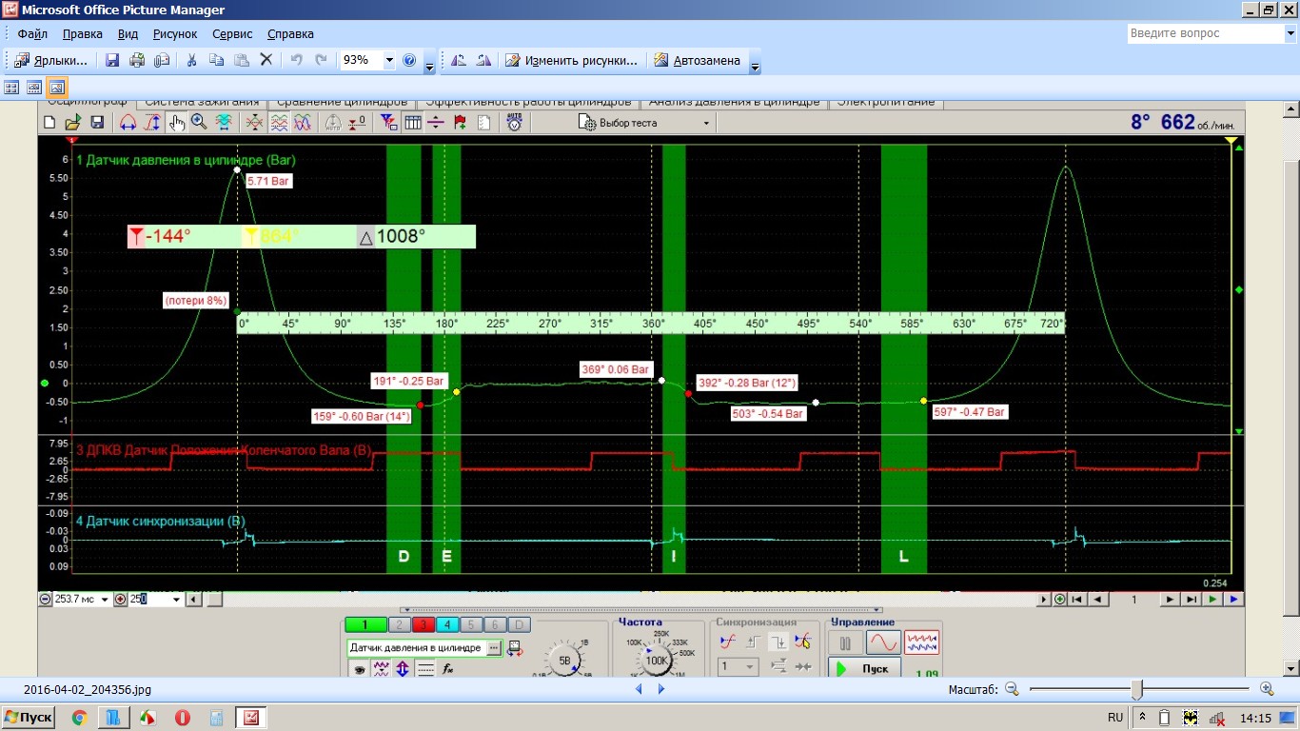Click the blue Help question mark icon
Screen dimensions: 1300x731
[410, 60]
